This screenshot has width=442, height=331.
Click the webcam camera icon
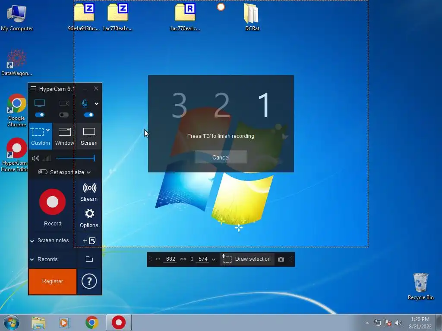64,103
